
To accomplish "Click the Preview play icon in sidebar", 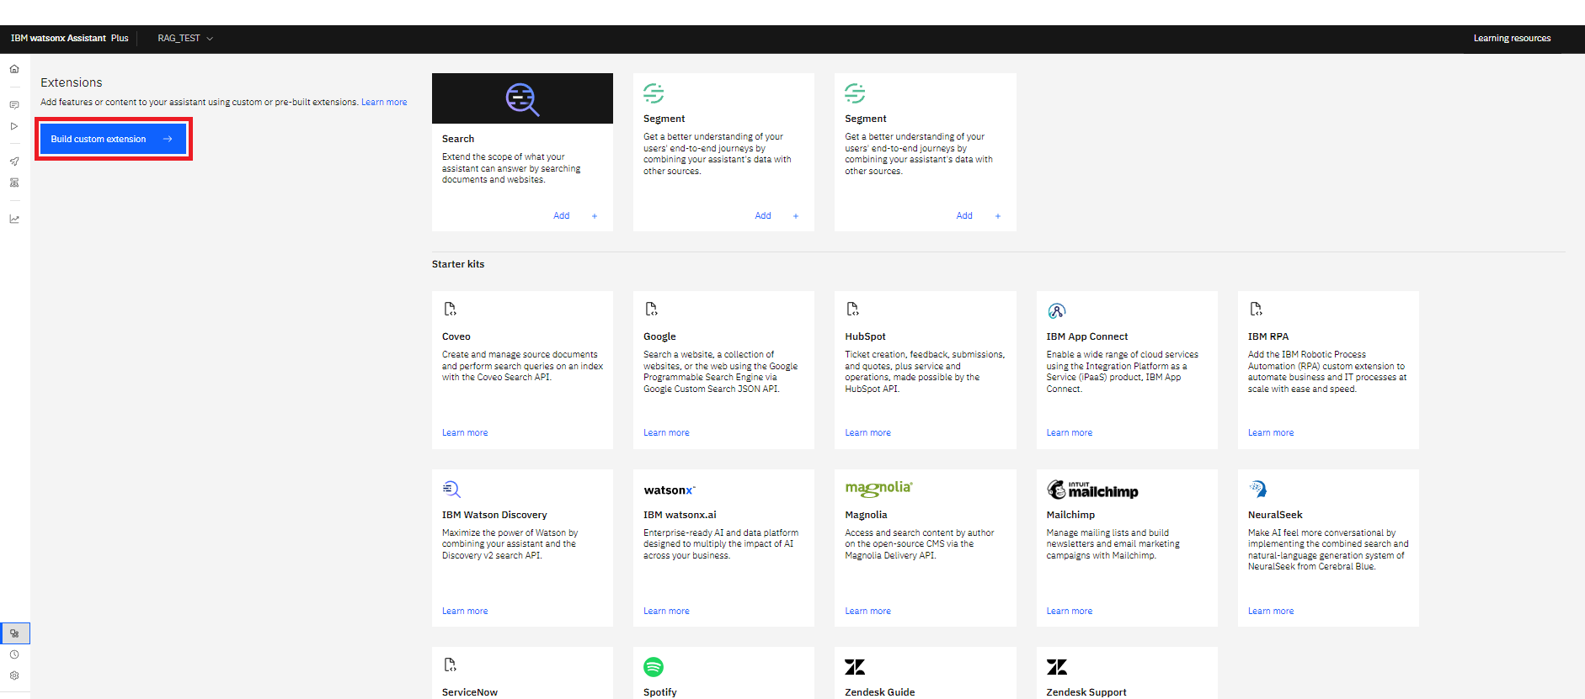I will (x=14, y=126).
